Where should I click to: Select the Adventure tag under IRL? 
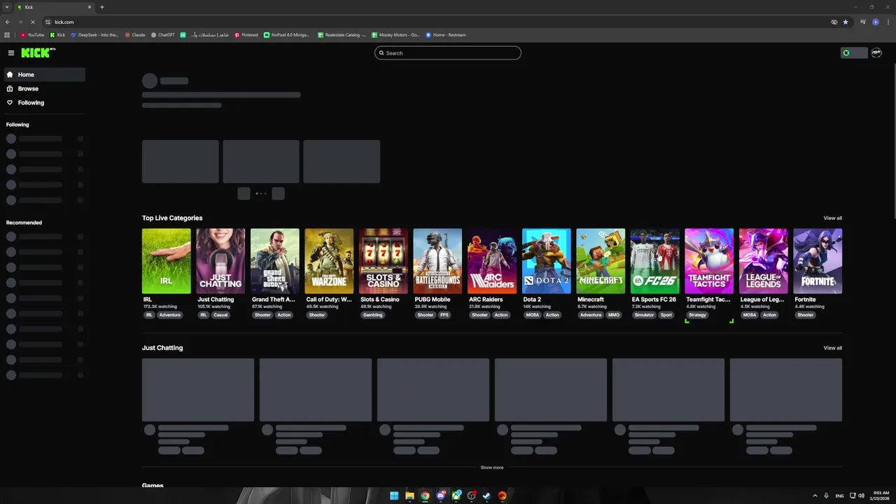169,315
